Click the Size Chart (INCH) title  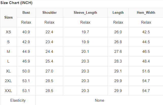[16, 3]
